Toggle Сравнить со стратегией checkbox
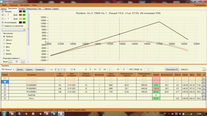Image resolution: width=207 pixels, height=116 pixels. coord(3,26)
